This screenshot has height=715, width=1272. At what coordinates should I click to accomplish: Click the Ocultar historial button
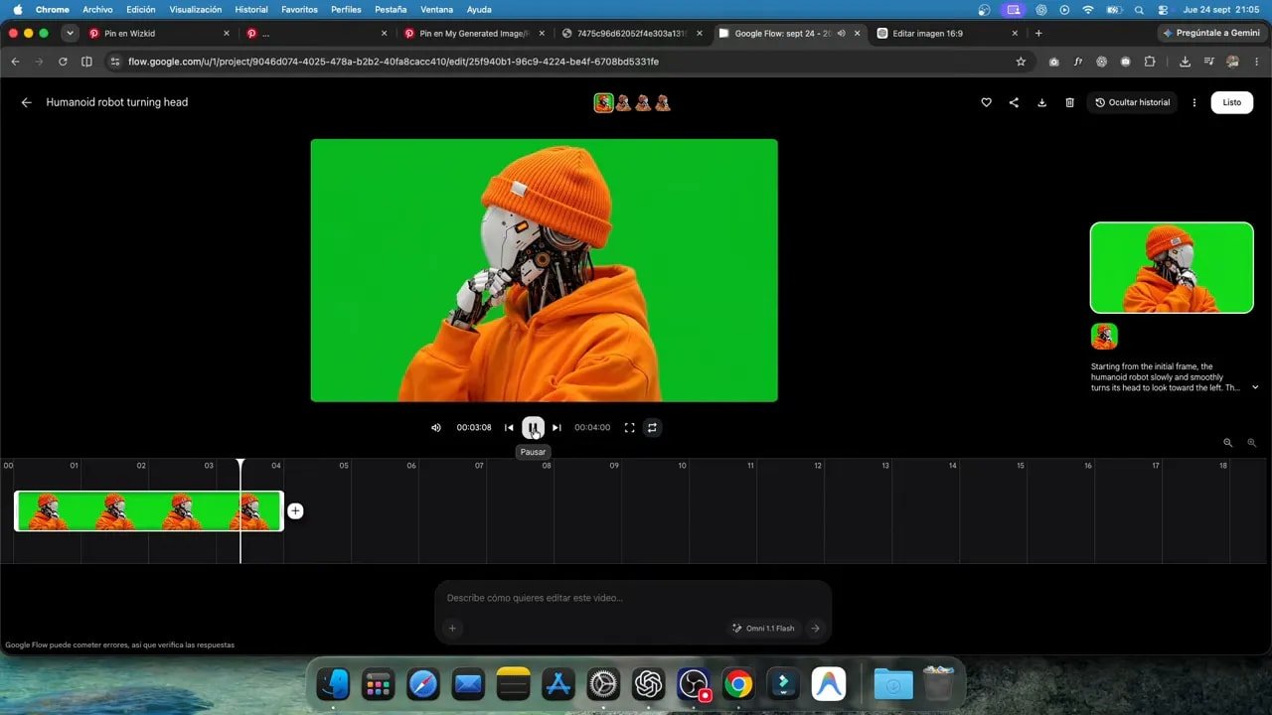click(1133, 102)
